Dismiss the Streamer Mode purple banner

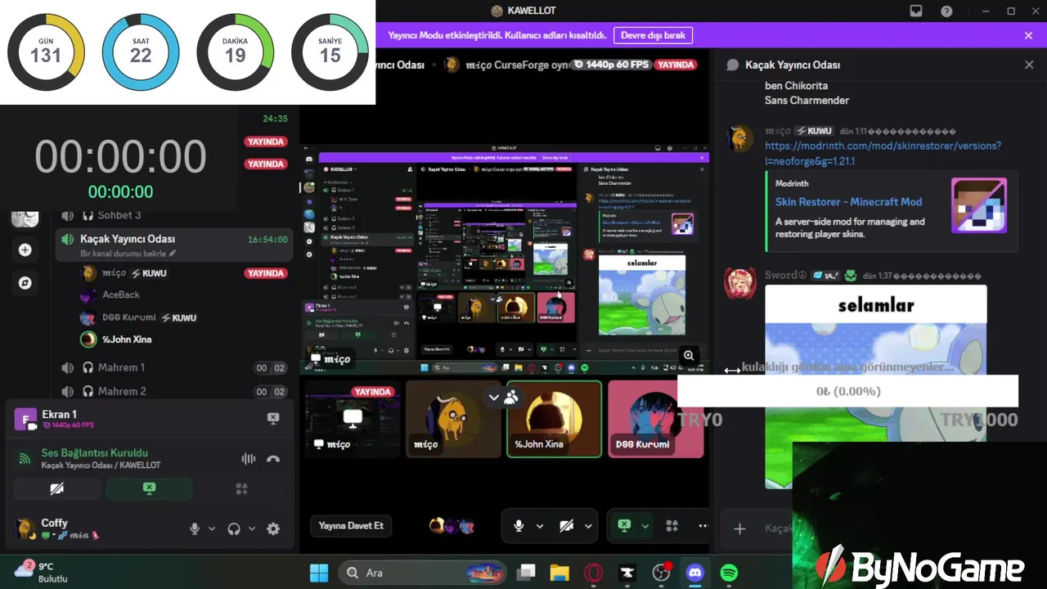coord(1028,35)
